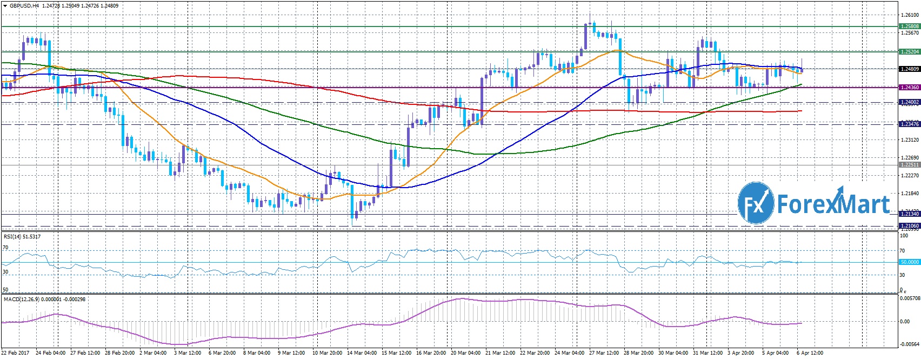Select the purple 1.24360 price level tag

(x=910, y=87)
